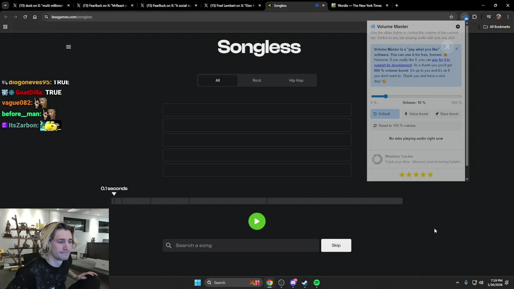Screen dimensions: 514x289
Task: Open OBS Studio from the taskbar
Action: (x=281, y=283)
